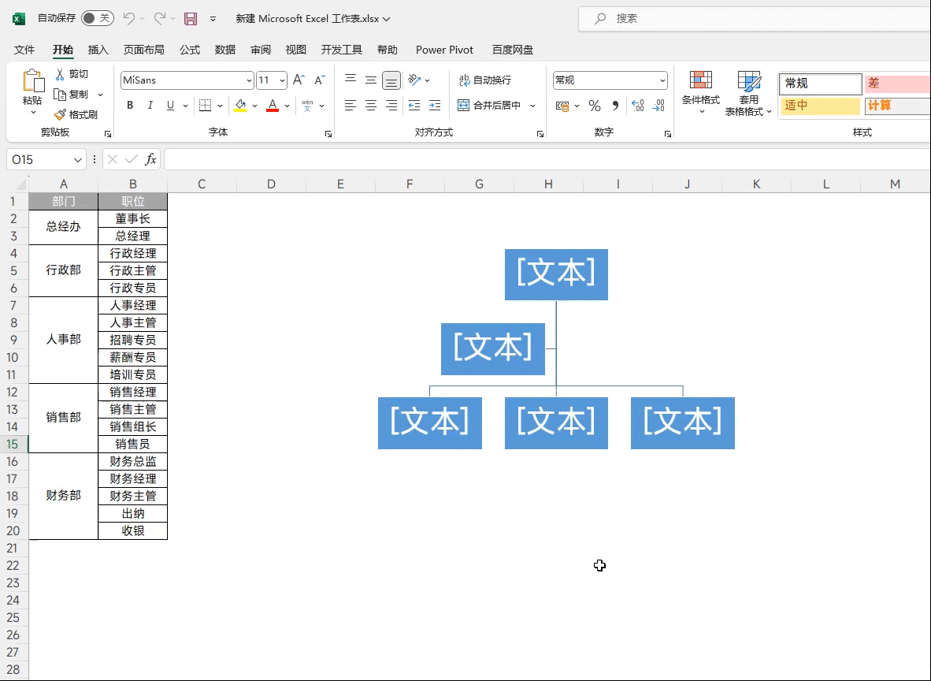931x681 pixels.
Task: Center text horizontally
Action: pos(370,105)
